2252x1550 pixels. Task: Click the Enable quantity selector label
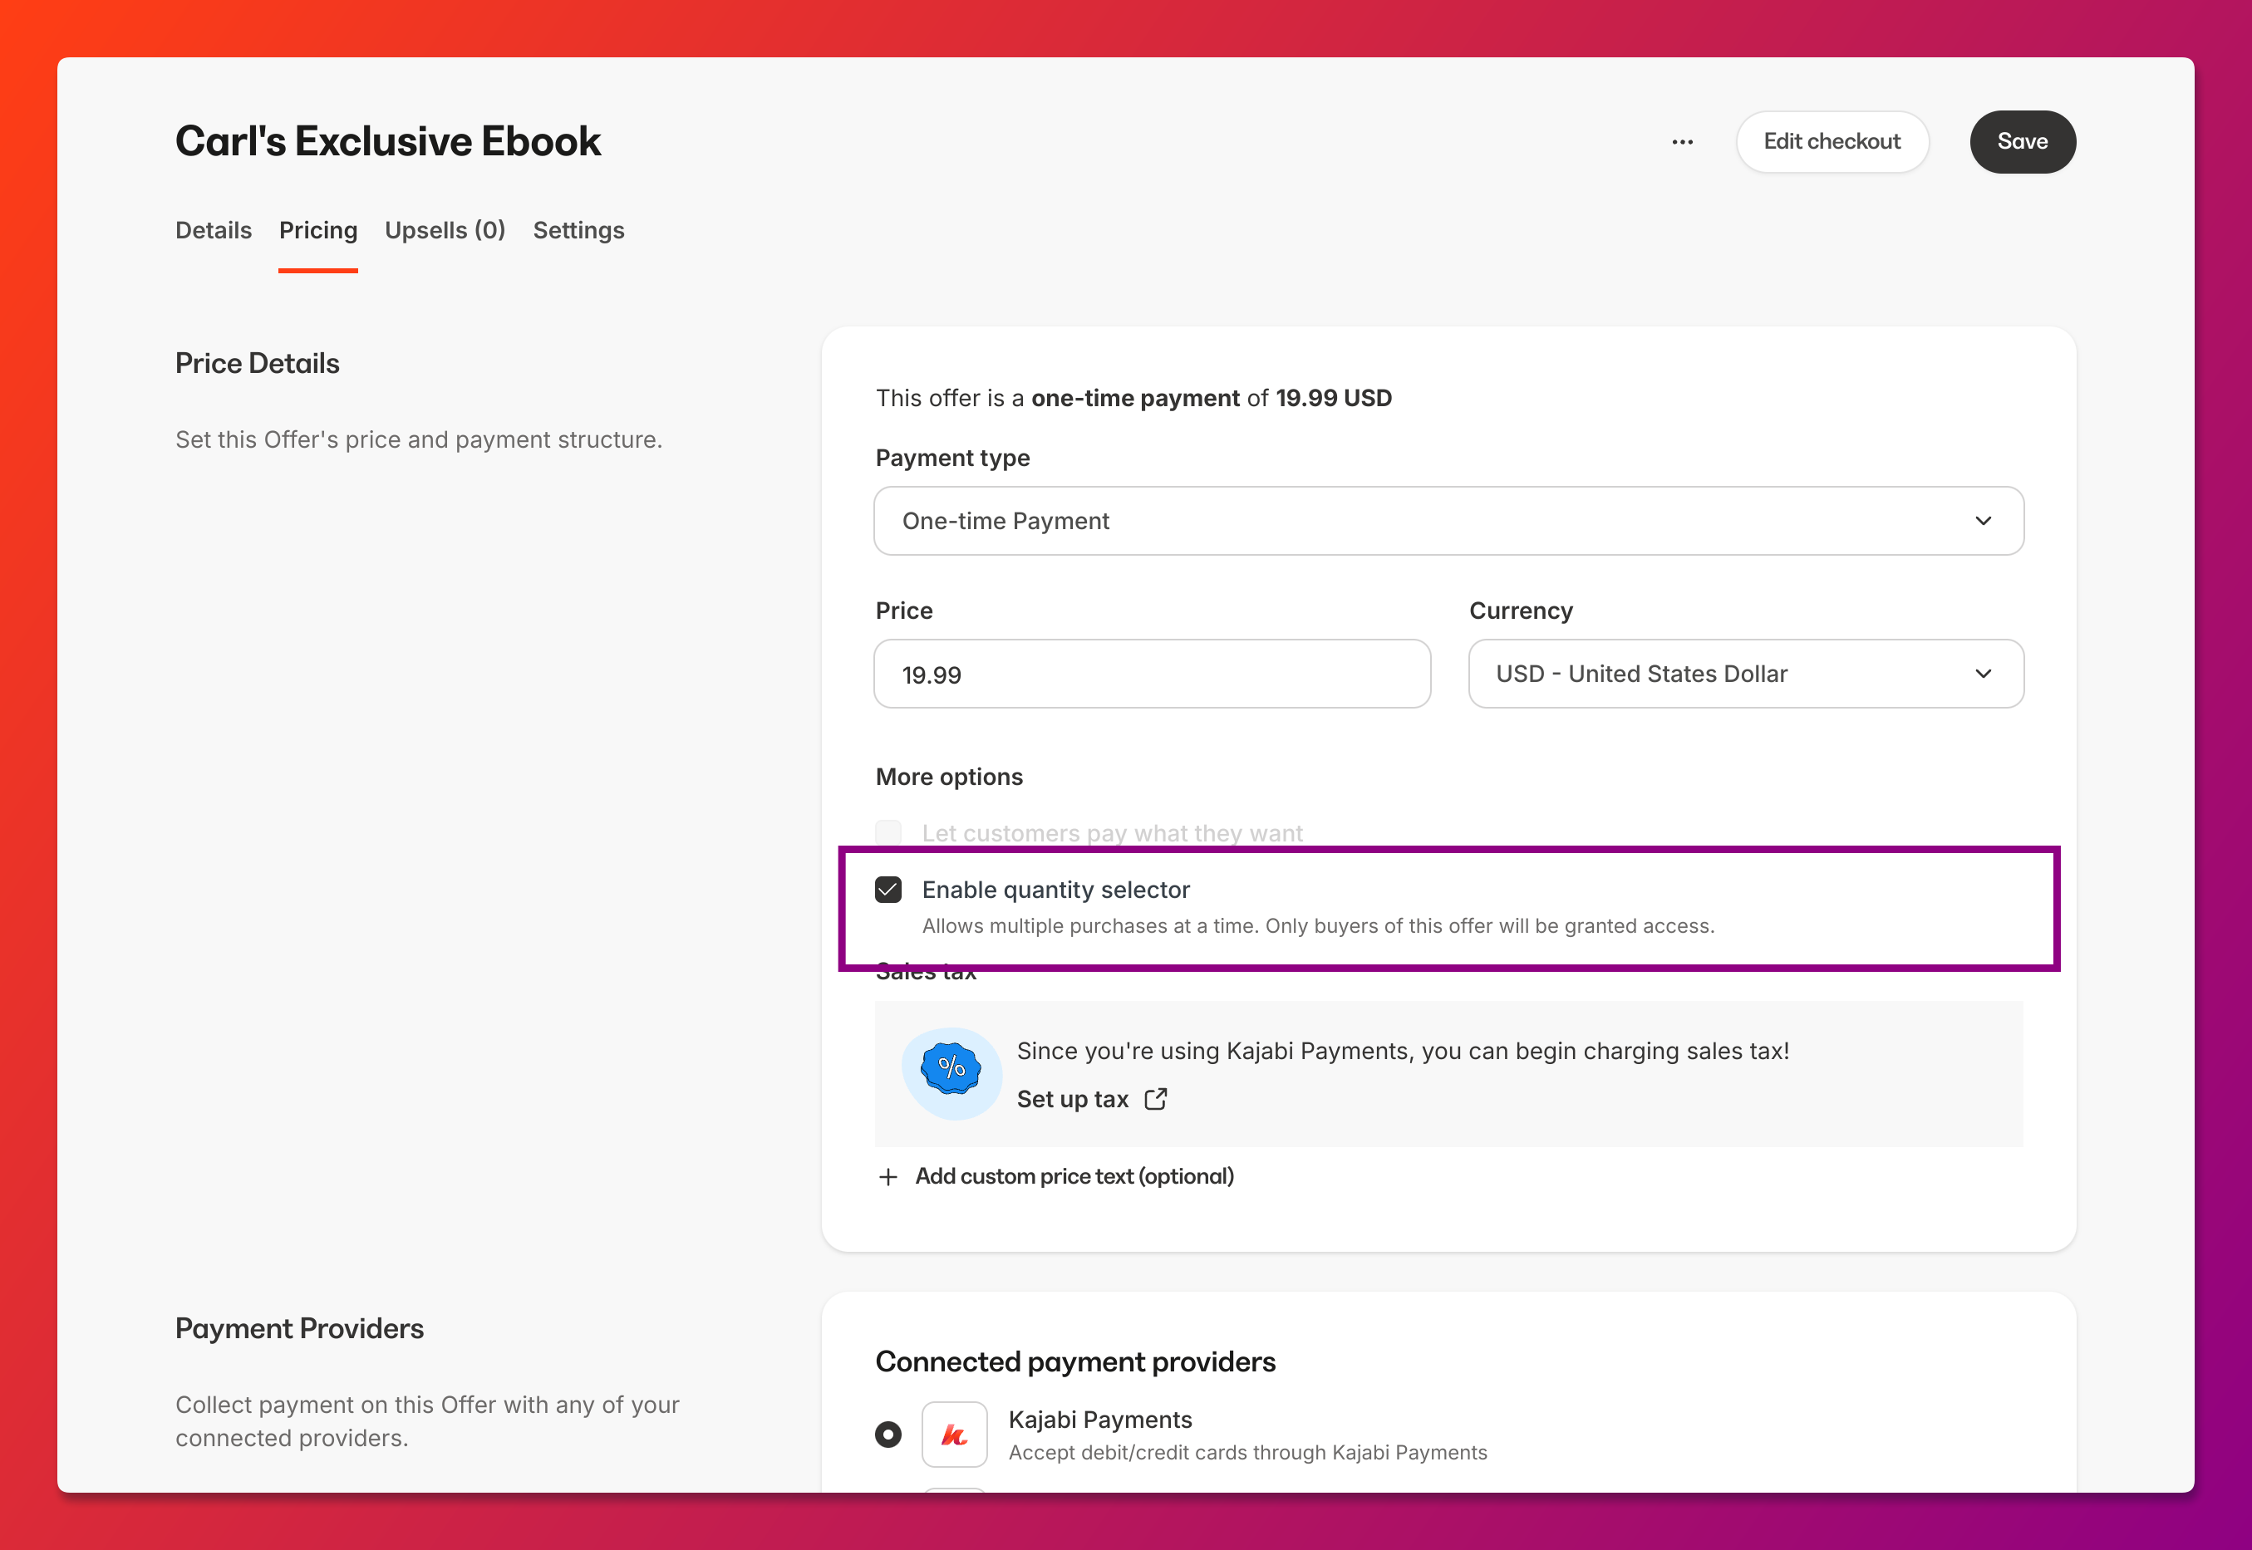1055,890
